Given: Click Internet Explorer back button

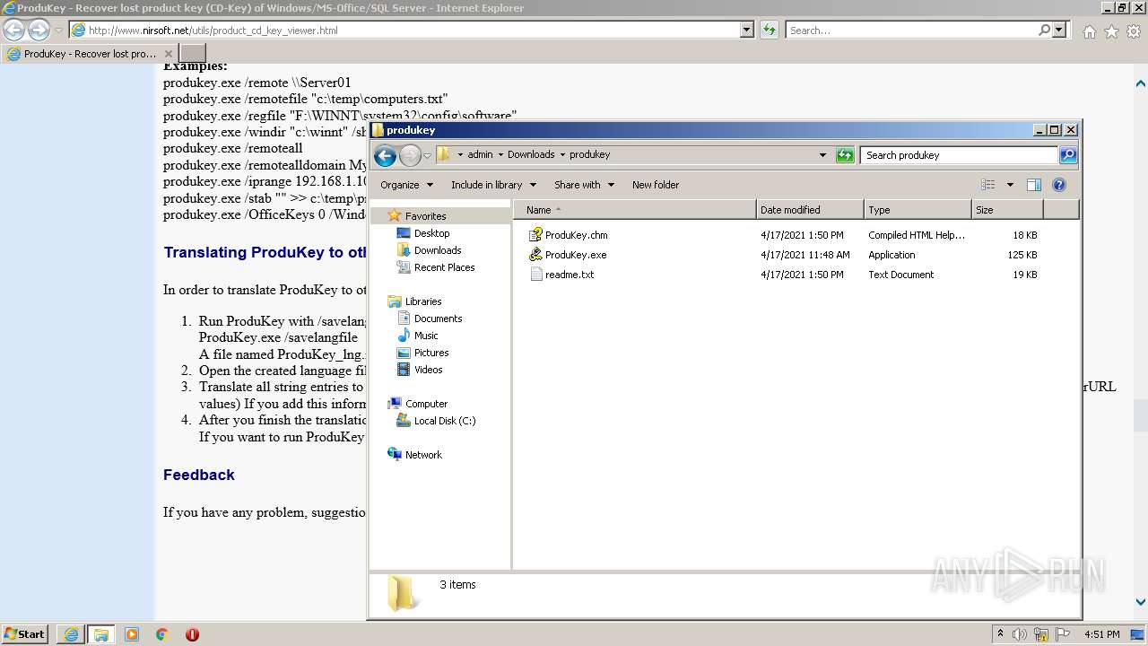Looking at the screenshot, I should click(x=13, y=31).
